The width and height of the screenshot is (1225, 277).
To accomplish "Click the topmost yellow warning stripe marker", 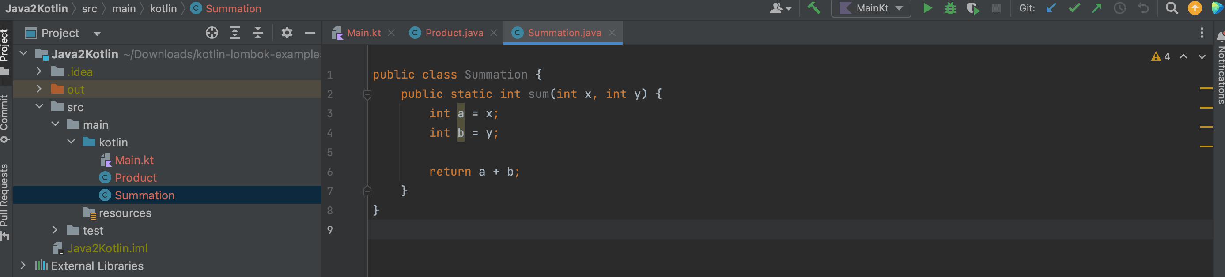I will (1206, 88).
